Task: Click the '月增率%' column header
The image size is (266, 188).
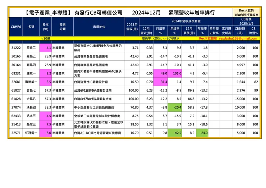Action: [160, 31]
